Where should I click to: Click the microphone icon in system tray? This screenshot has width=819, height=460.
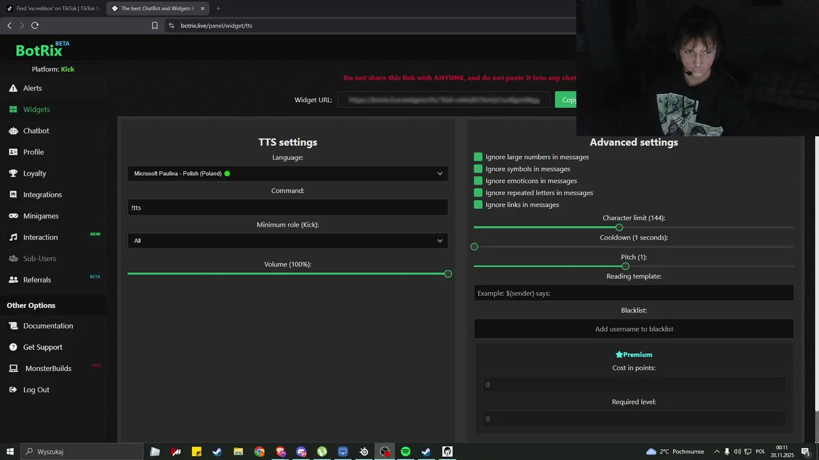727,452
